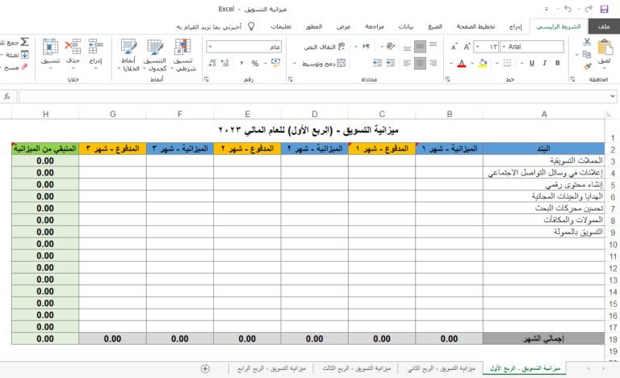Apply Percent Style with % icon

point(255,63)
